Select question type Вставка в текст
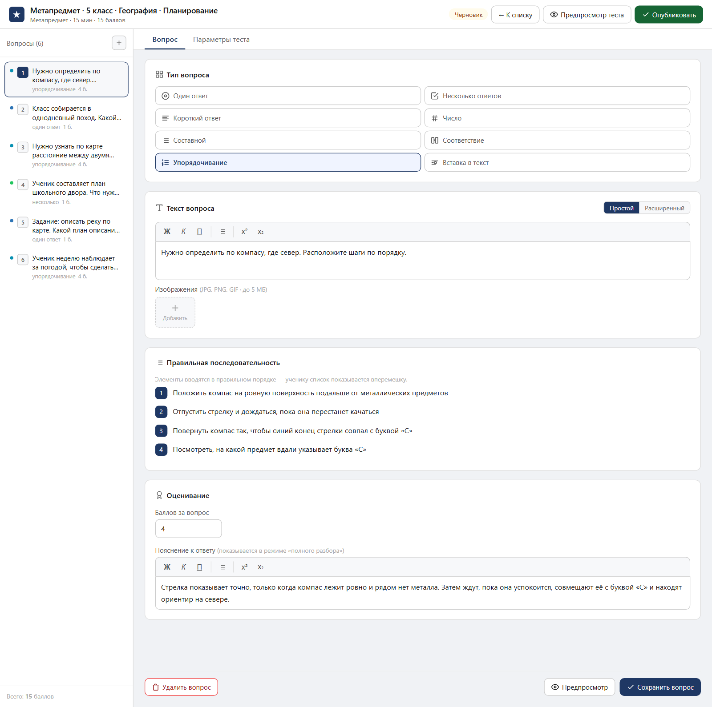 click(x=557, y=162)
